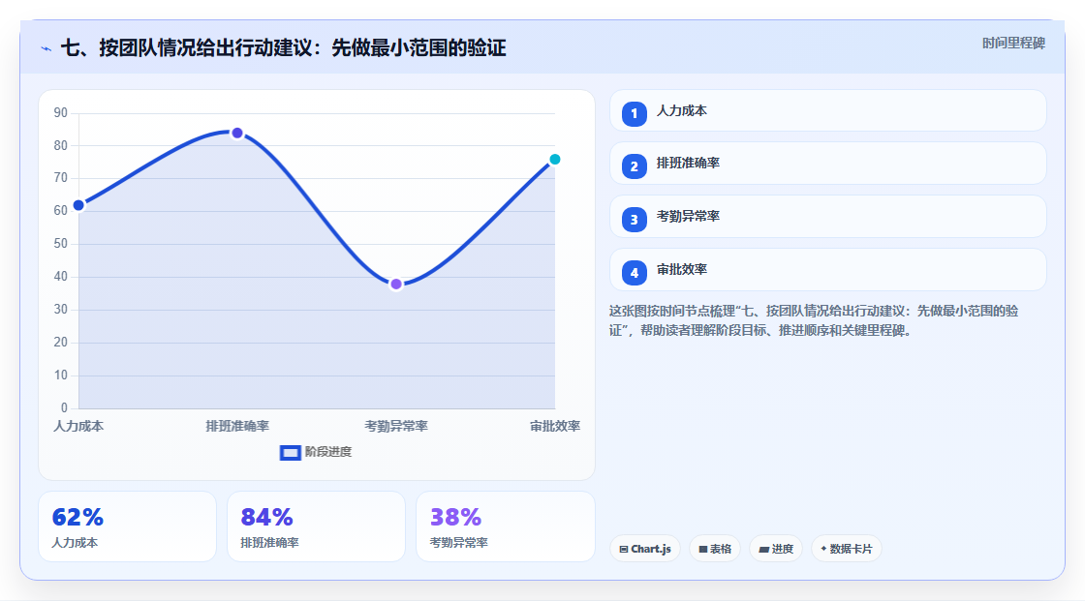The height and width of the screenshot is (601, 1085).
Task: Toggle the 阶段进度 legend swatch
Action: [290, 453]
